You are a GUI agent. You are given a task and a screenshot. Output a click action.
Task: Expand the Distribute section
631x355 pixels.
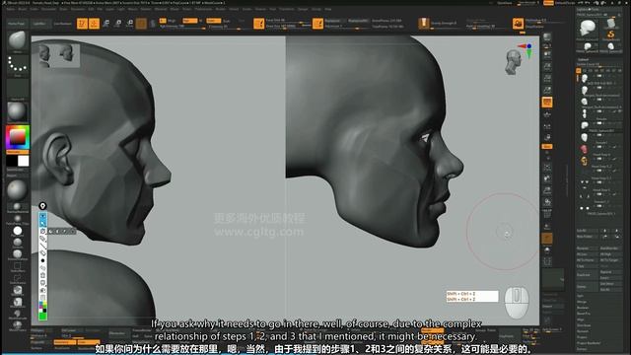click(584, 325)
